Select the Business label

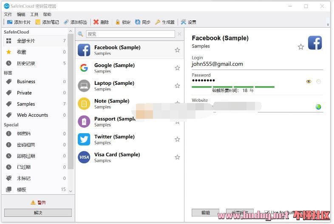35,81
